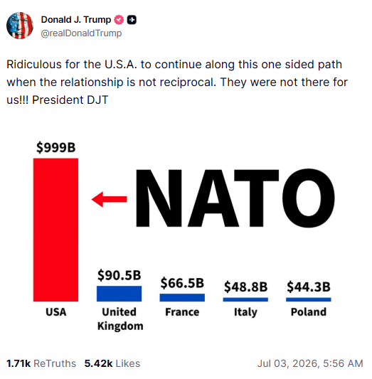Click the pink verified checkmark badge
The width and height of the screenshot is (372, 379).
pyautogui.click(x=119, y=20)
